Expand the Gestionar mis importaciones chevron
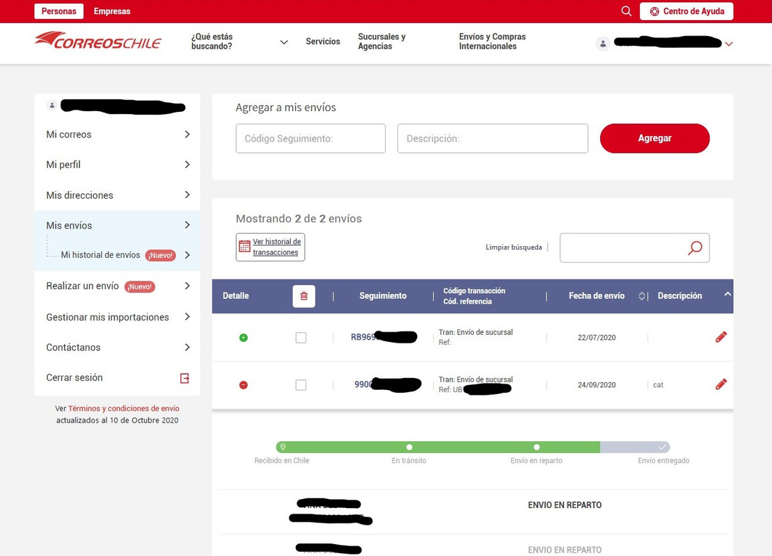Screen dimensions: 772x556 [187, 317]
